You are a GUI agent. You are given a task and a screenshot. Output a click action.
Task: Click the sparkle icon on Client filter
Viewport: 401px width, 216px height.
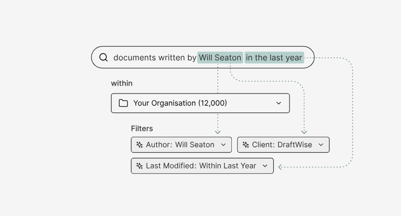246,145
